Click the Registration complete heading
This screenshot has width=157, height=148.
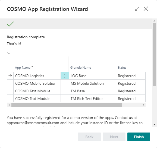pyautogui.click(x=26, y=37)
